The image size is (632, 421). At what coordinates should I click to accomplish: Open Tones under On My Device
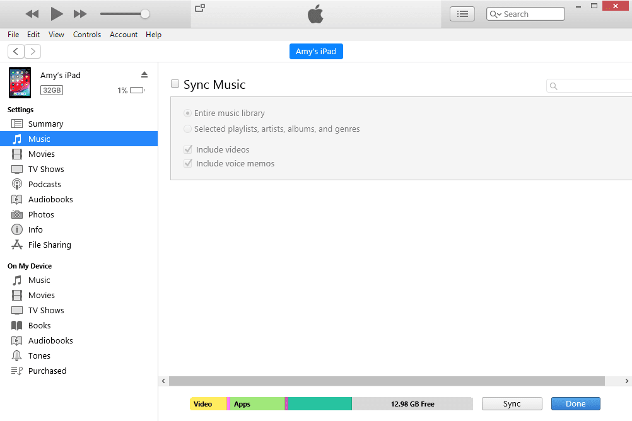[x=79, y=355]
